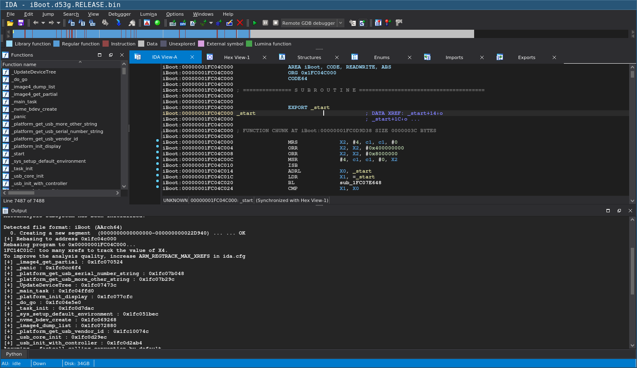Open a file with the folder icon

(10, 23)
